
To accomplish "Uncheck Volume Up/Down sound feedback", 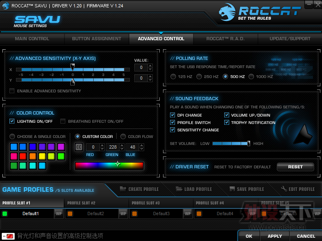I will (227, 115).
